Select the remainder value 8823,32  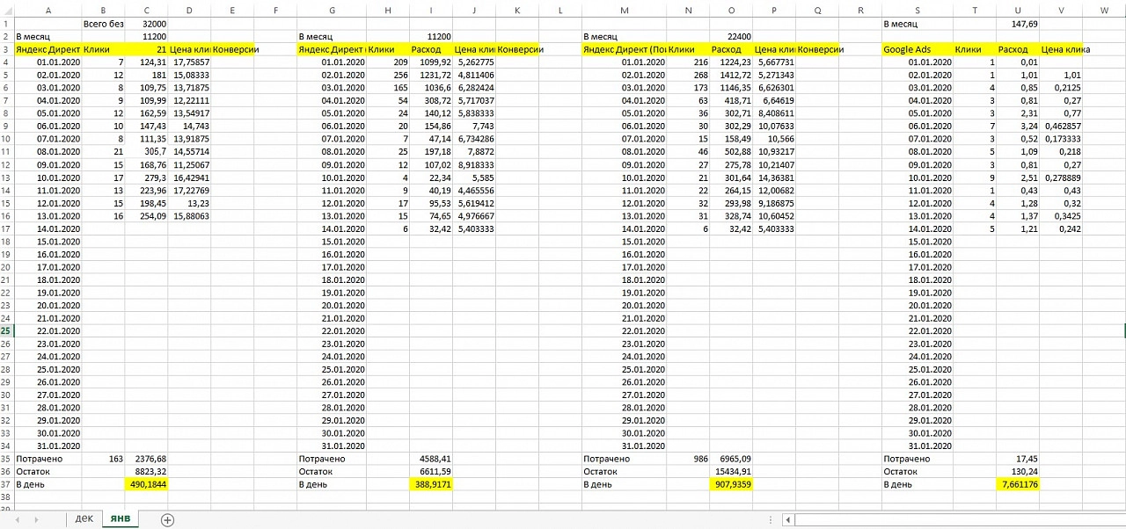(146, 471)
